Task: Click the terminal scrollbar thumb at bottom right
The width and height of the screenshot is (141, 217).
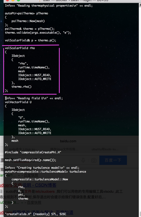Action: [x=140, y=214]
